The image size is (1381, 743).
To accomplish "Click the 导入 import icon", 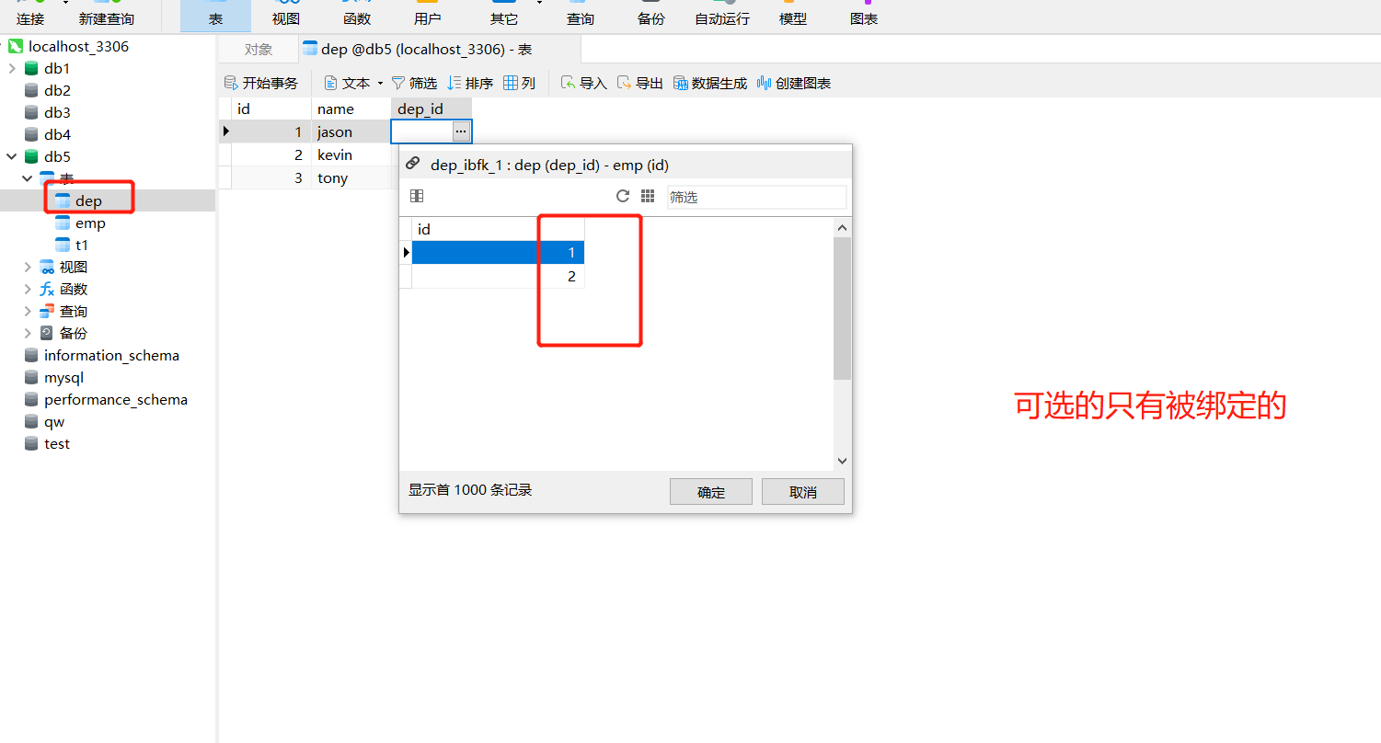I will pyautogui.click(x=569, y=83).
